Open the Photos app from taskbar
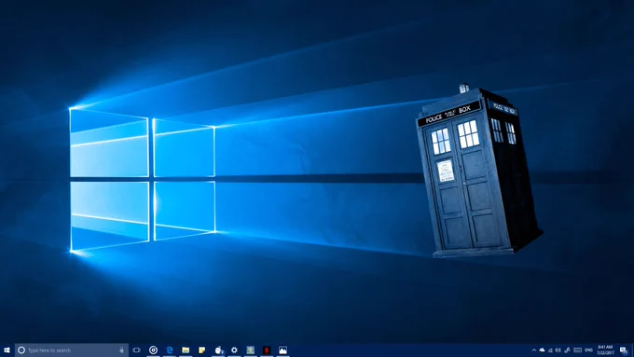The width and height of the screenshot is (634, 357). (x=283, y=350)
